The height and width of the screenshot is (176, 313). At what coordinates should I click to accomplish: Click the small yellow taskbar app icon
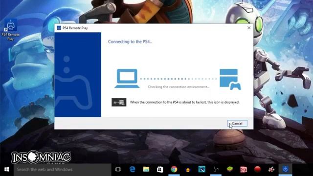(x=188, y=170)
